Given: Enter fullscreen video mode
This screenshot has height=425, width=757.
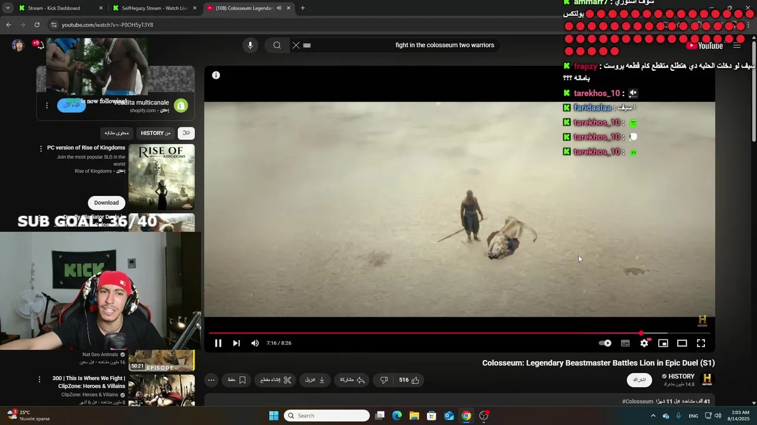Looking at the screenshot, I should [701, 343].
